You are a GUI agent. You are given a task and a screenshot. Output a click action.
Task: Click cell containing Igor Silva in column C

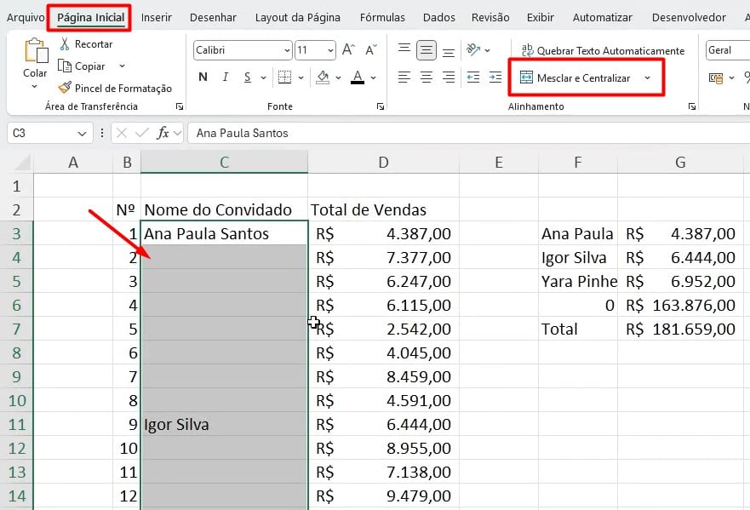pos(224,424)
